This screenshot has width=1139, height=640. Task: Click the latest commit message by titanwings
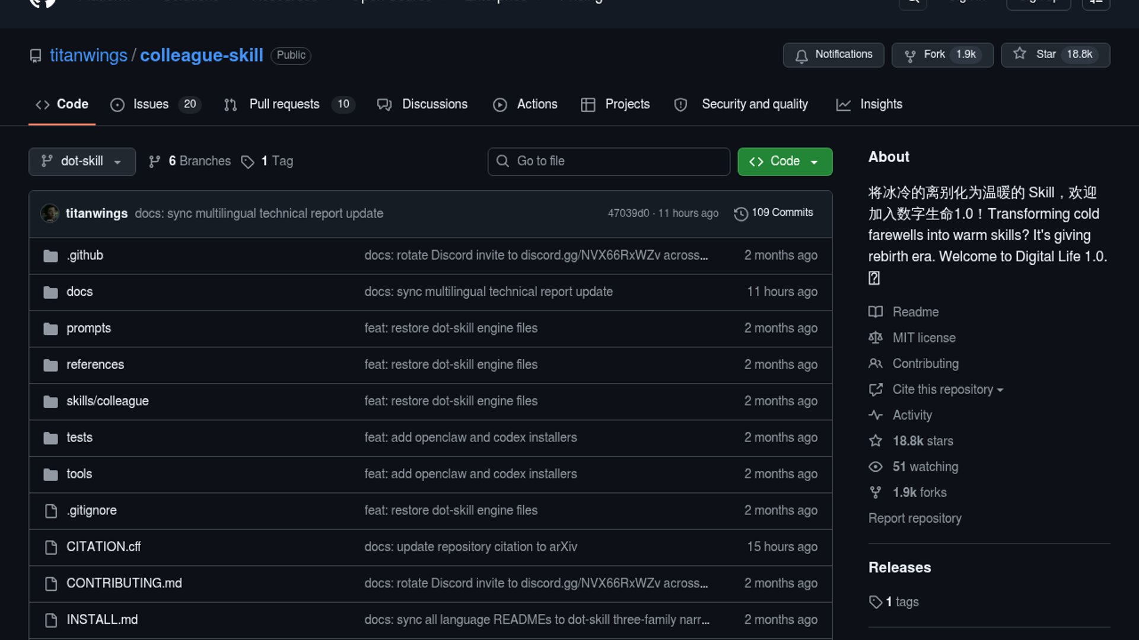259,213
